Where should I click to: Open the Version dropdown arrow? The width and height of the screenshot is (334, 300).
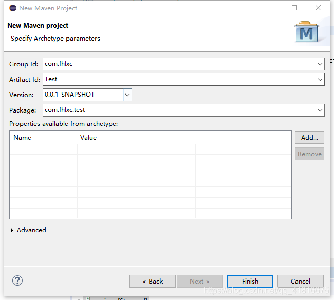point(127,95)
